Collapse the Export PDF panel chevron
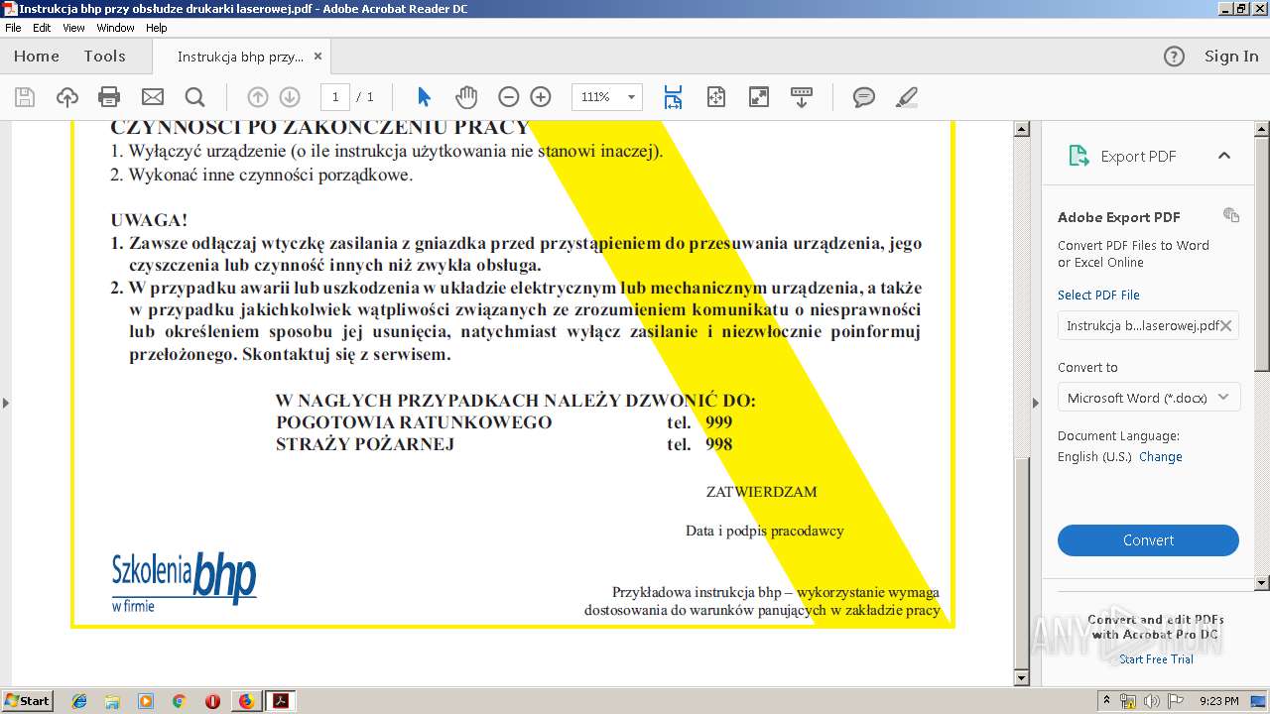Screen dimensions: 1270x714 tap(1224, 156)
